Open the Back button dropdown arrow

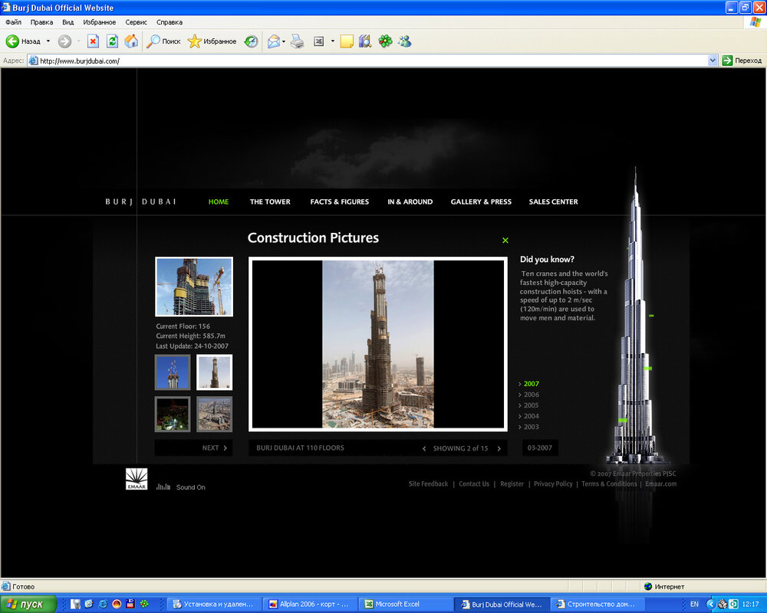click(x=48, y=41)
